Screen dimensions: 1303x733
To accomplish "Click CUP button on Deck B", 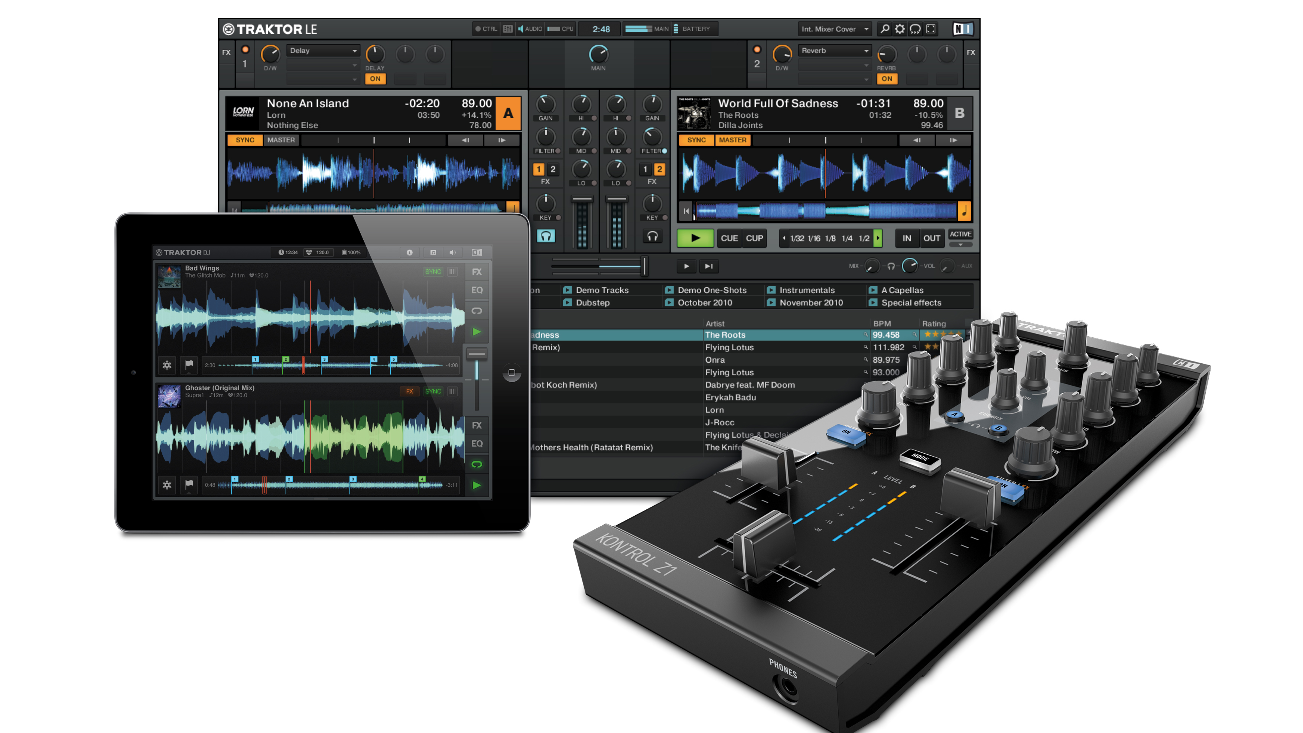I will click(x=755, y=238).
